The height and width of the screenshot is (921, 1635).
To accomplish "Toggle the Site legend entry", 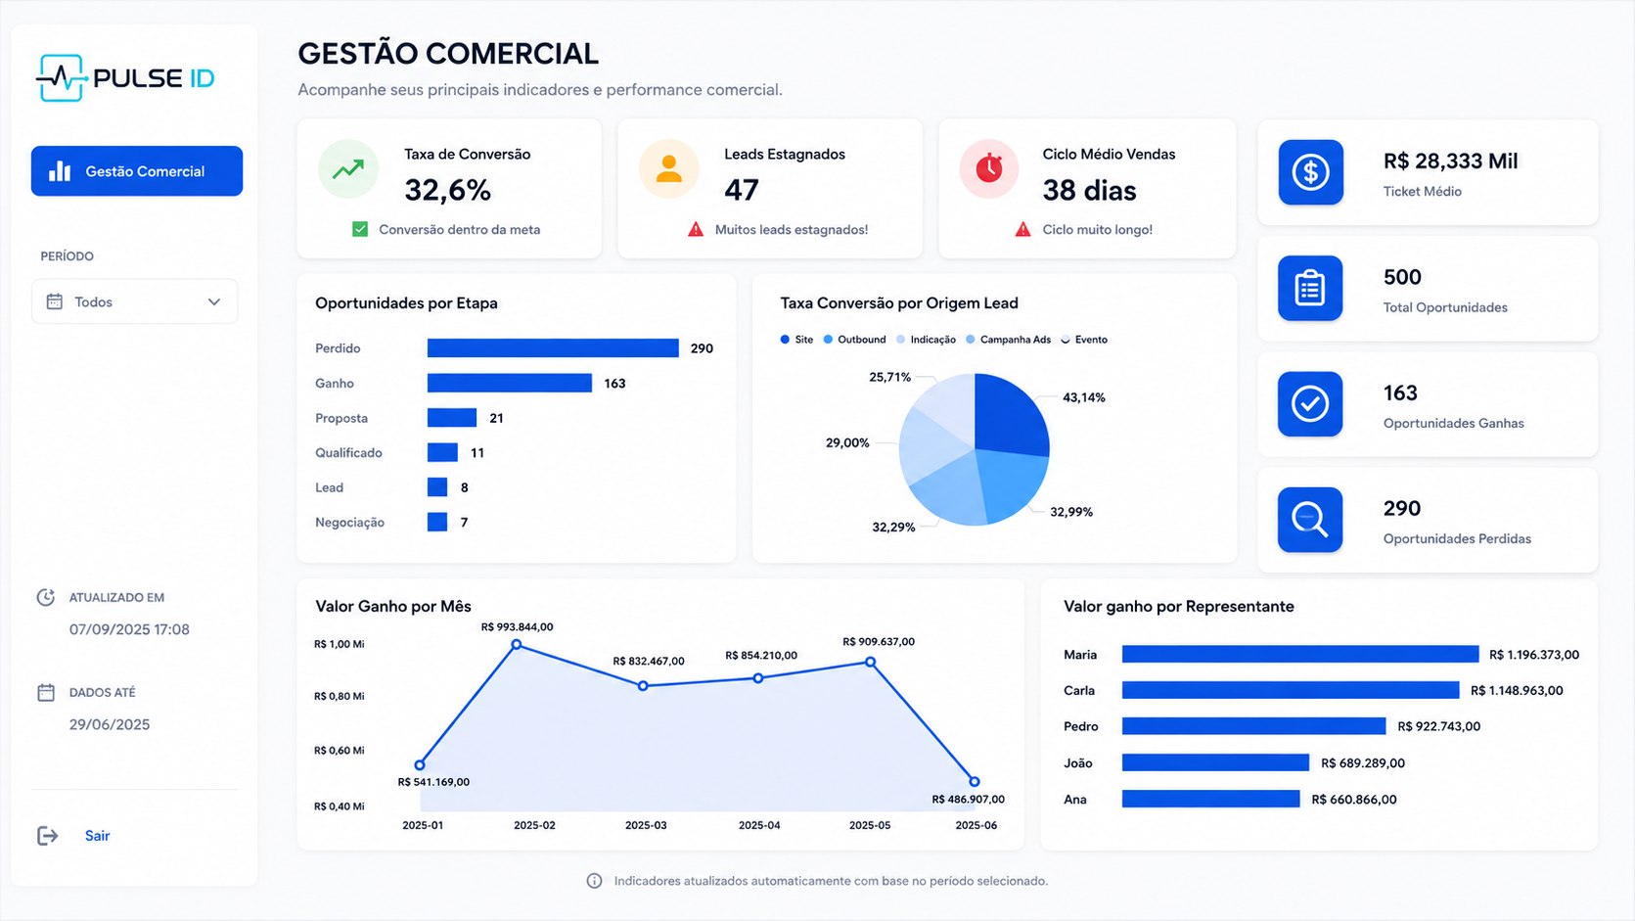I will (x=796, y=340).
